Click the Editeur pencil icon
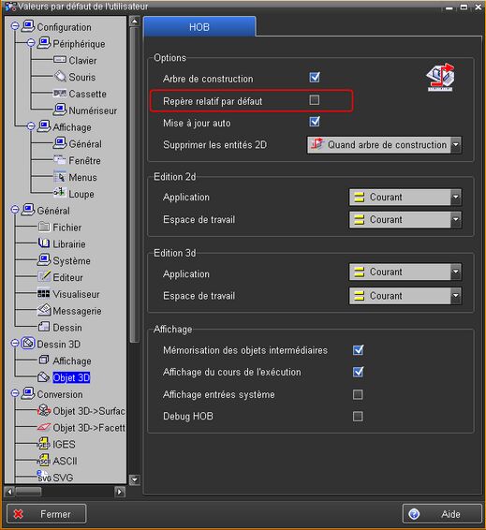486x530 pixels. [44, 276]
